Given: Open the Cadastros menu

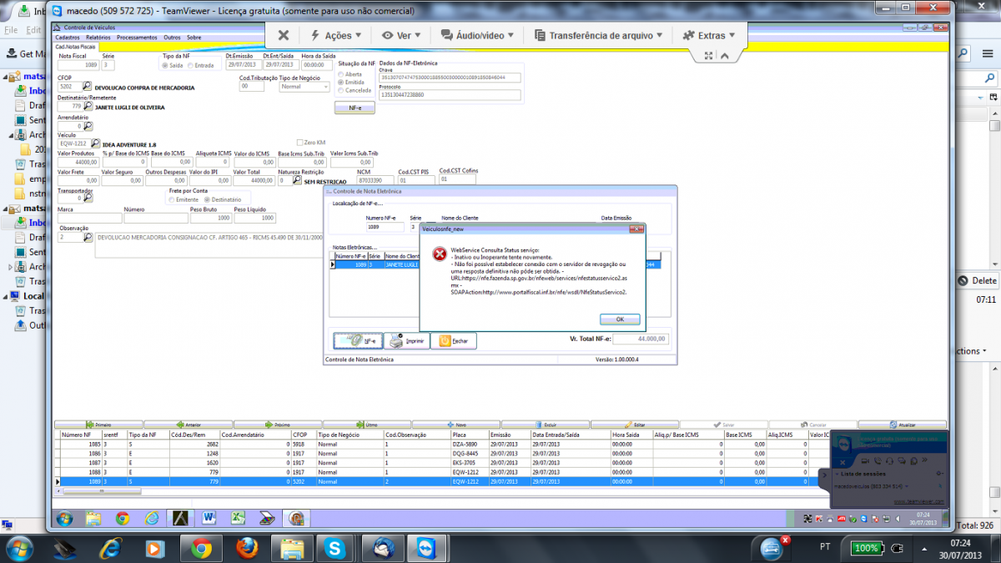Looking at the screenshot, I should (68, 38).
